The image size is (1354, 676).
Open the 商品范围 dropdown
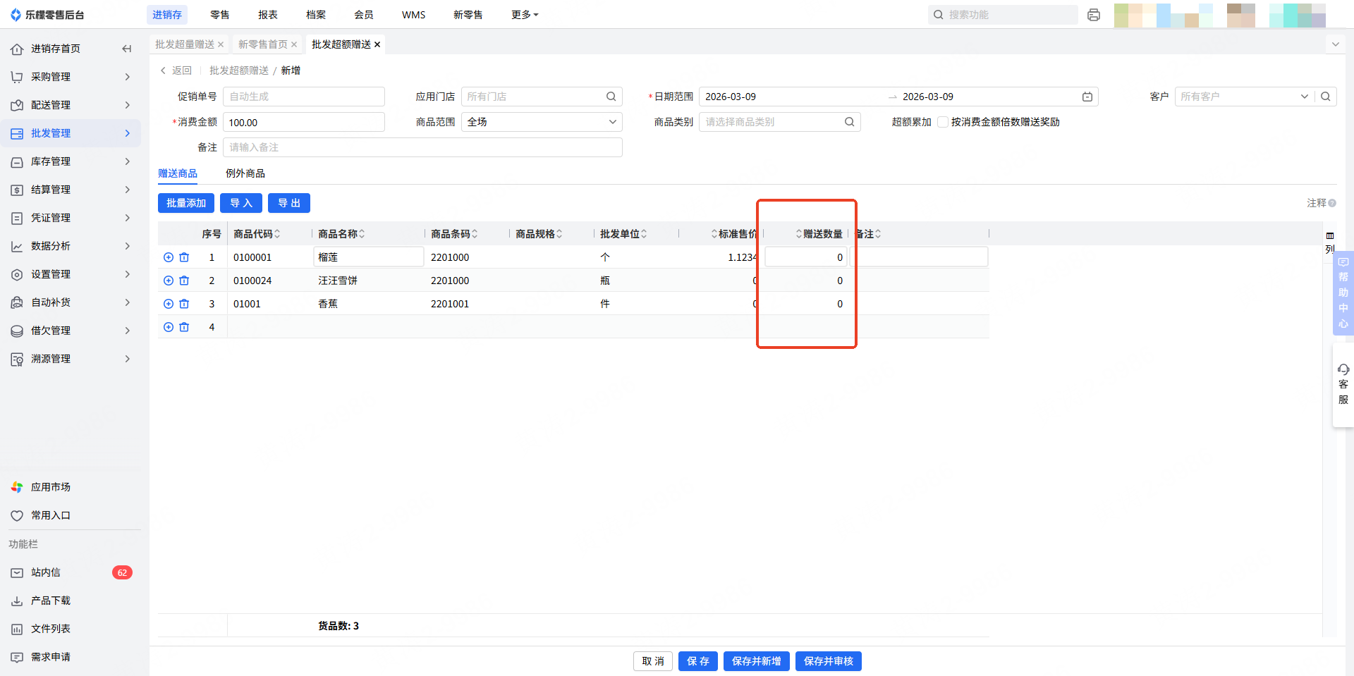point(542,122)
